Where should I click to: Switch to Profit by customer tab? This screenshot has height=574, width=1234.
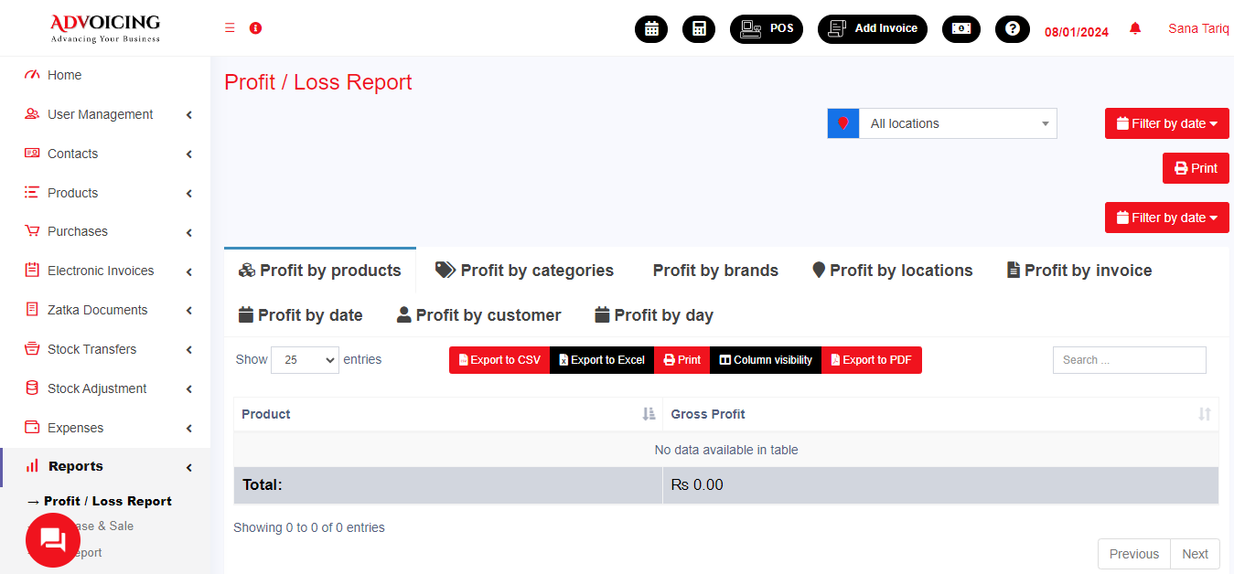(478, 315)
